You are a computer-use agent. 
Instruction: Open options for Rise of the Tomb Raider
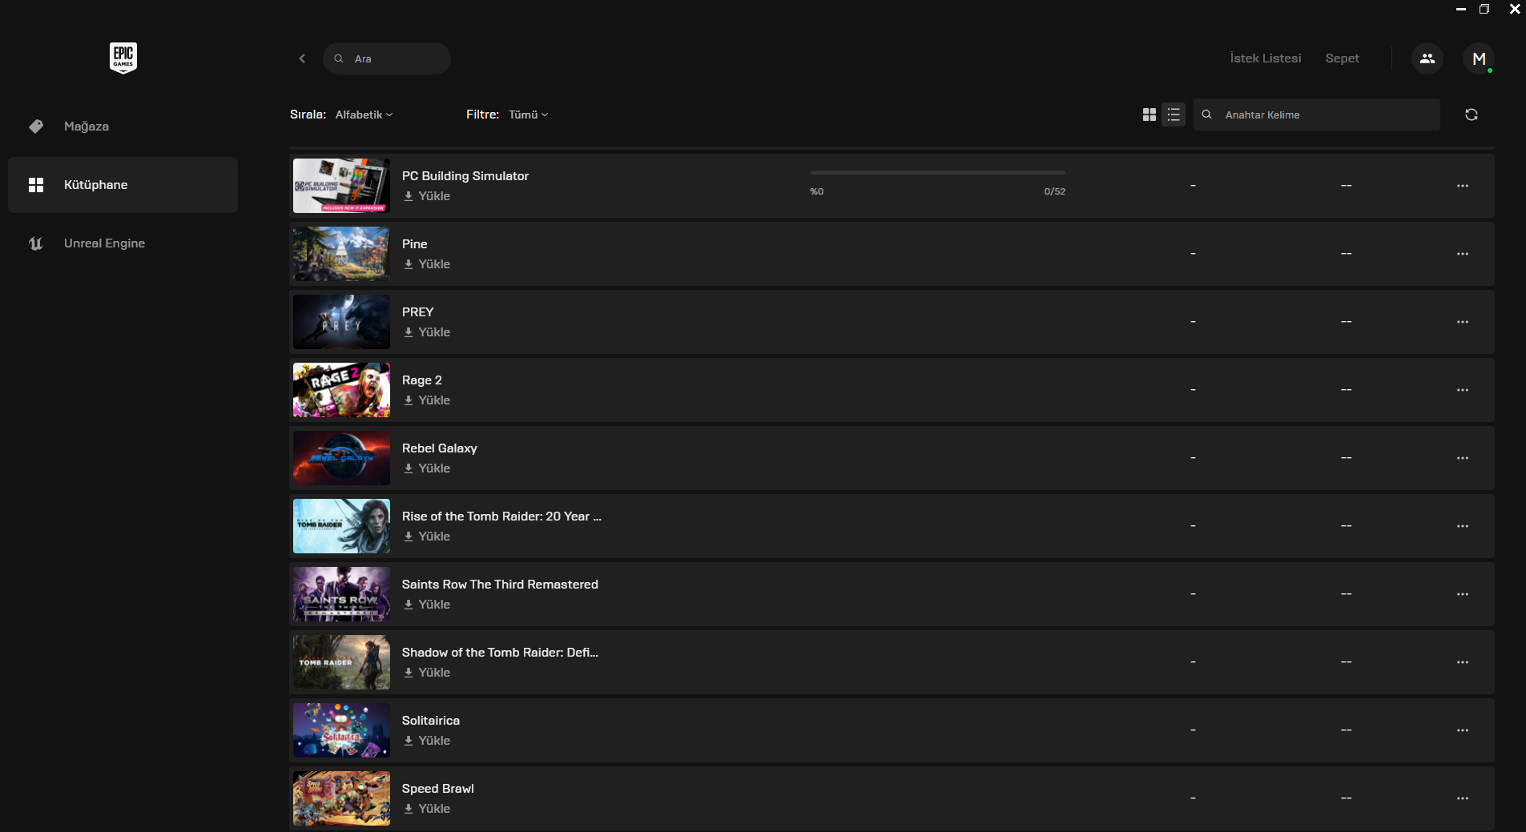tap(1463, 526)
